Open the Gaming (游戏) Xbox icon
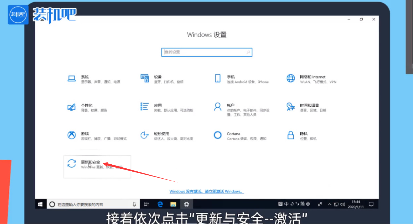 72,135
